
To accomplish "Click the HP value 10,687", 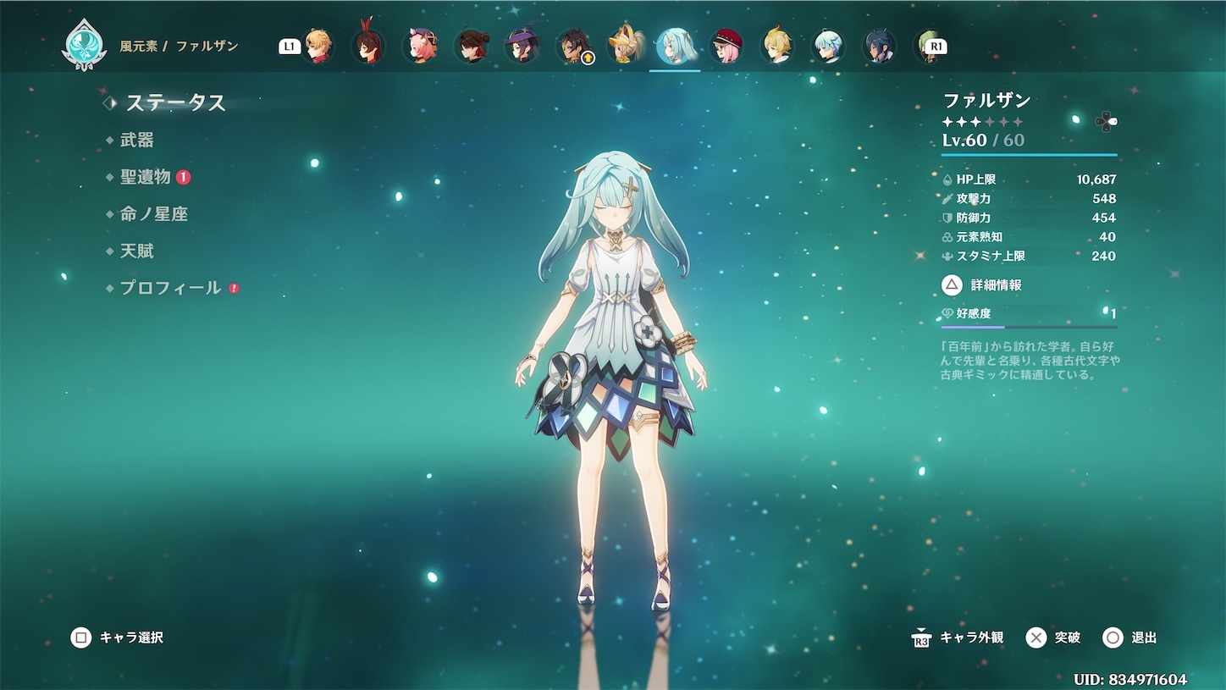I will tap(1096, 179).
